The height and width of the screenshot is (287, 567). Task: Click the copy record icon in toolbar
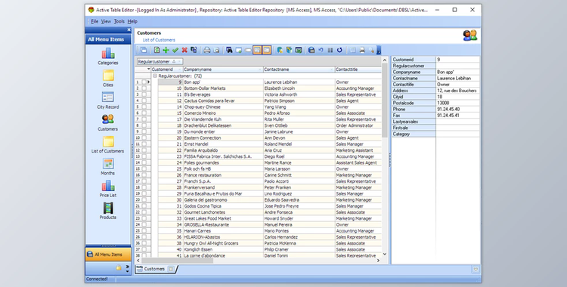pyautogui.click(x=194, y=51)
